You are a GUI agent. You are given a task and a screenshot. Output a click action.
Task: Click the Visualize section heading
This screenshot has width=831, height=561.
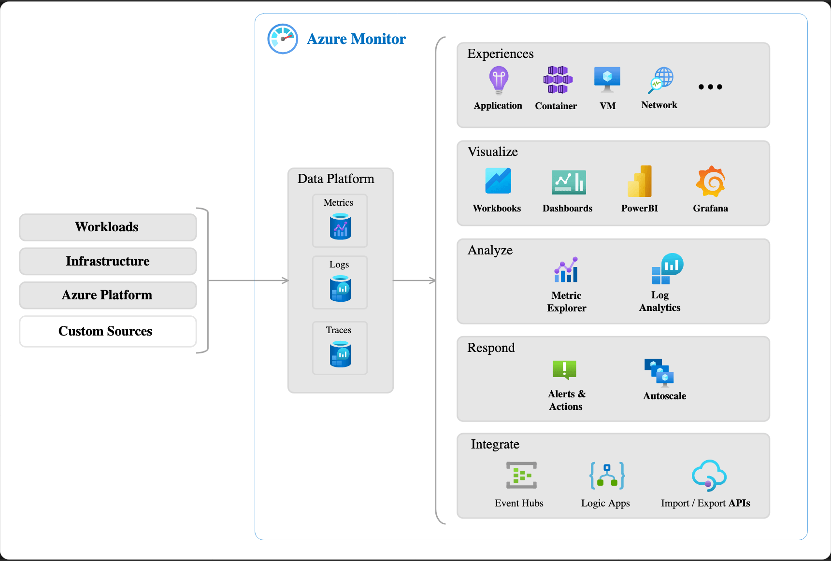493,152
